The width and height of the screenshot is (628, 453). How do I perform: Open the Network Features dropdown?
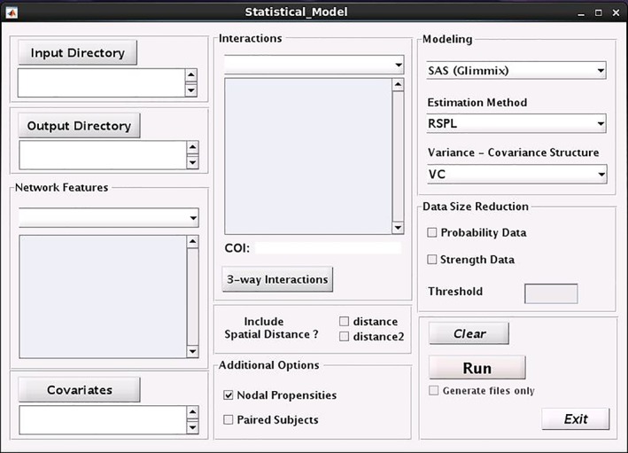(x=109, y=218)
